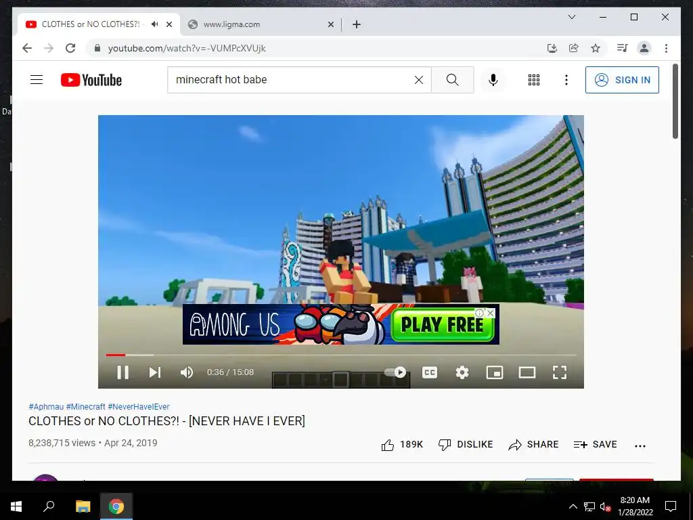Share this page from address bar
Screen dimensions: 693x520
[574, 48]
